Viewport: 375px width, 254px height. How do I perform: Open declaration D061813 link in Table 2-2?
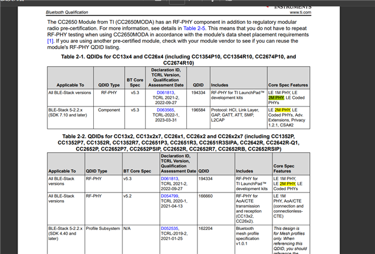(x=169, y=179)
